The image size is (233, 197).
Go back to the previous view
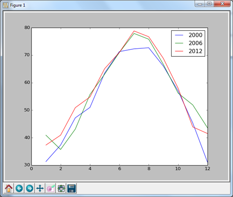(19, 188)
